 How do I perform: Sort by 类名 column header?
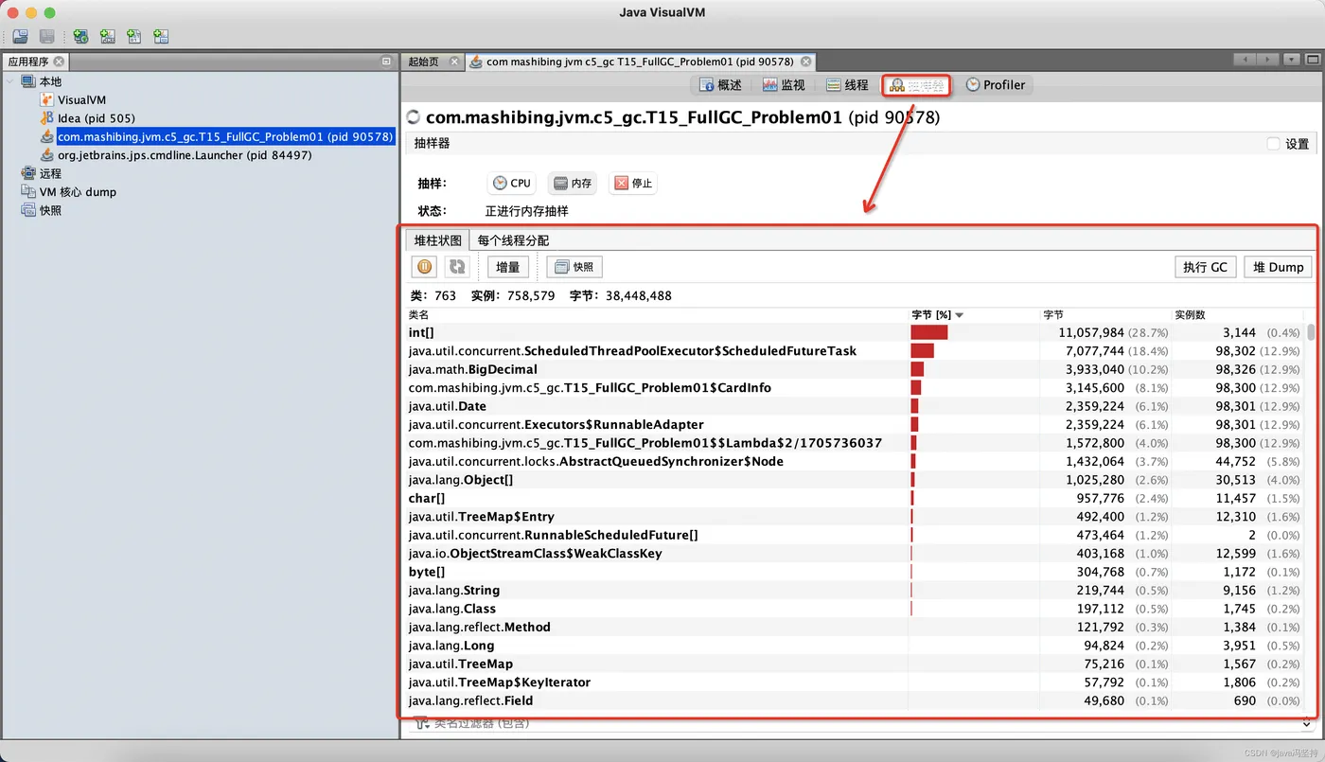tap(657, 314)
